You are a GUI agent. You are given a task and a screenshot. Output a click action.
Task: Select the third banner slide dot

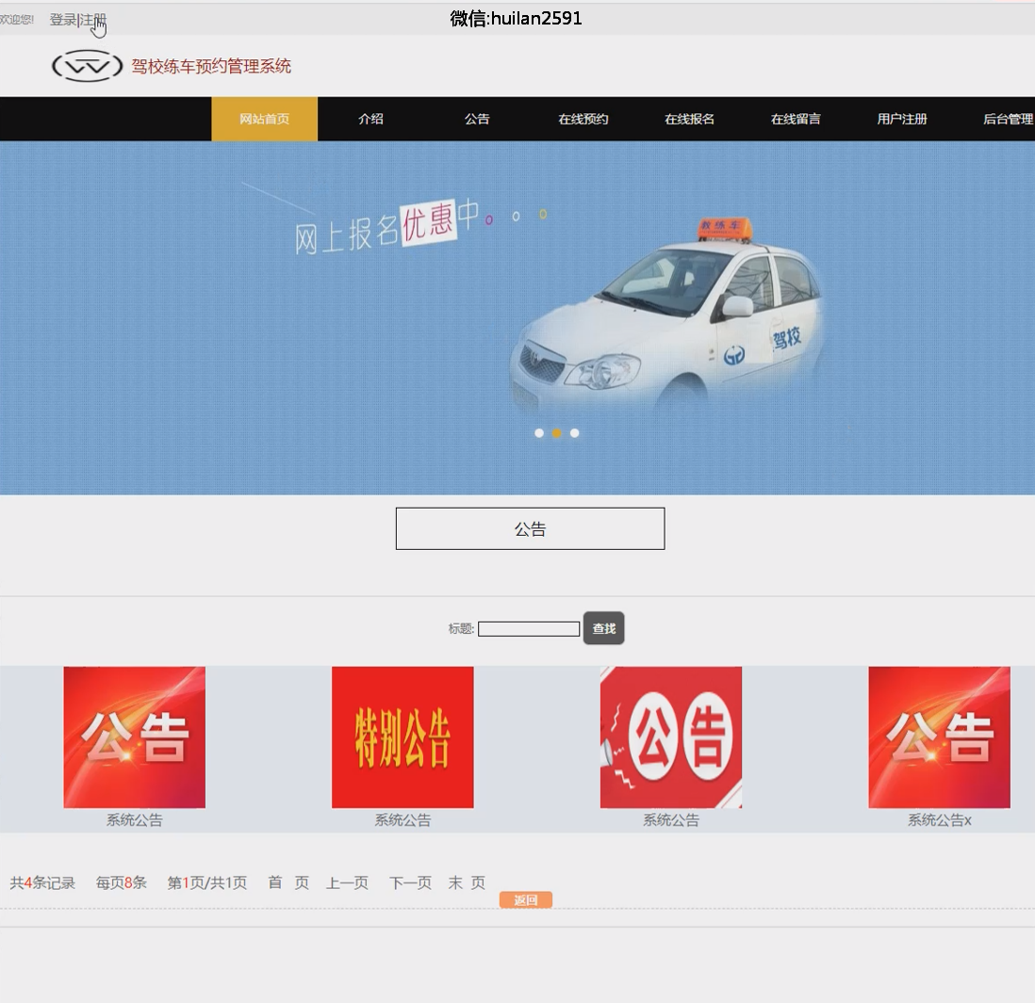point(575,433)
